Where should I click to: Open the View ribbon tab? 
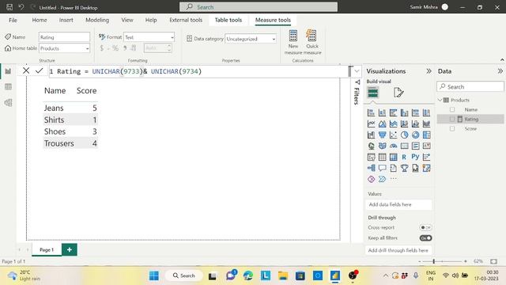click(x=127, y=20)
